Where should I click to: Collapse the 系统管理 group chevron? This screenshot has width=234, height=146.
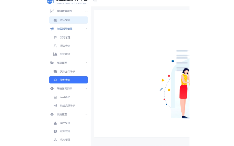point(86,114)
